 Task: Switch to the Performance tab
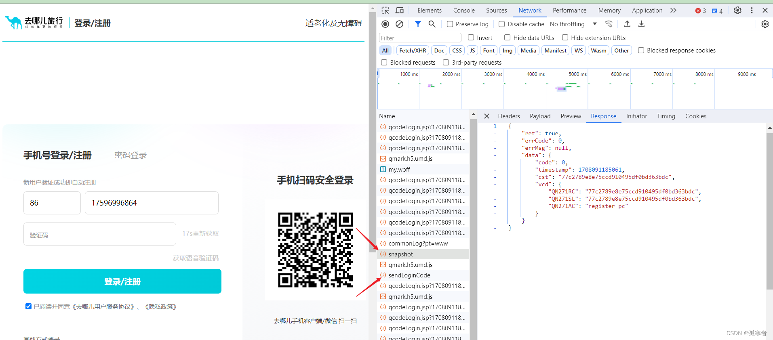pos(569,10)
